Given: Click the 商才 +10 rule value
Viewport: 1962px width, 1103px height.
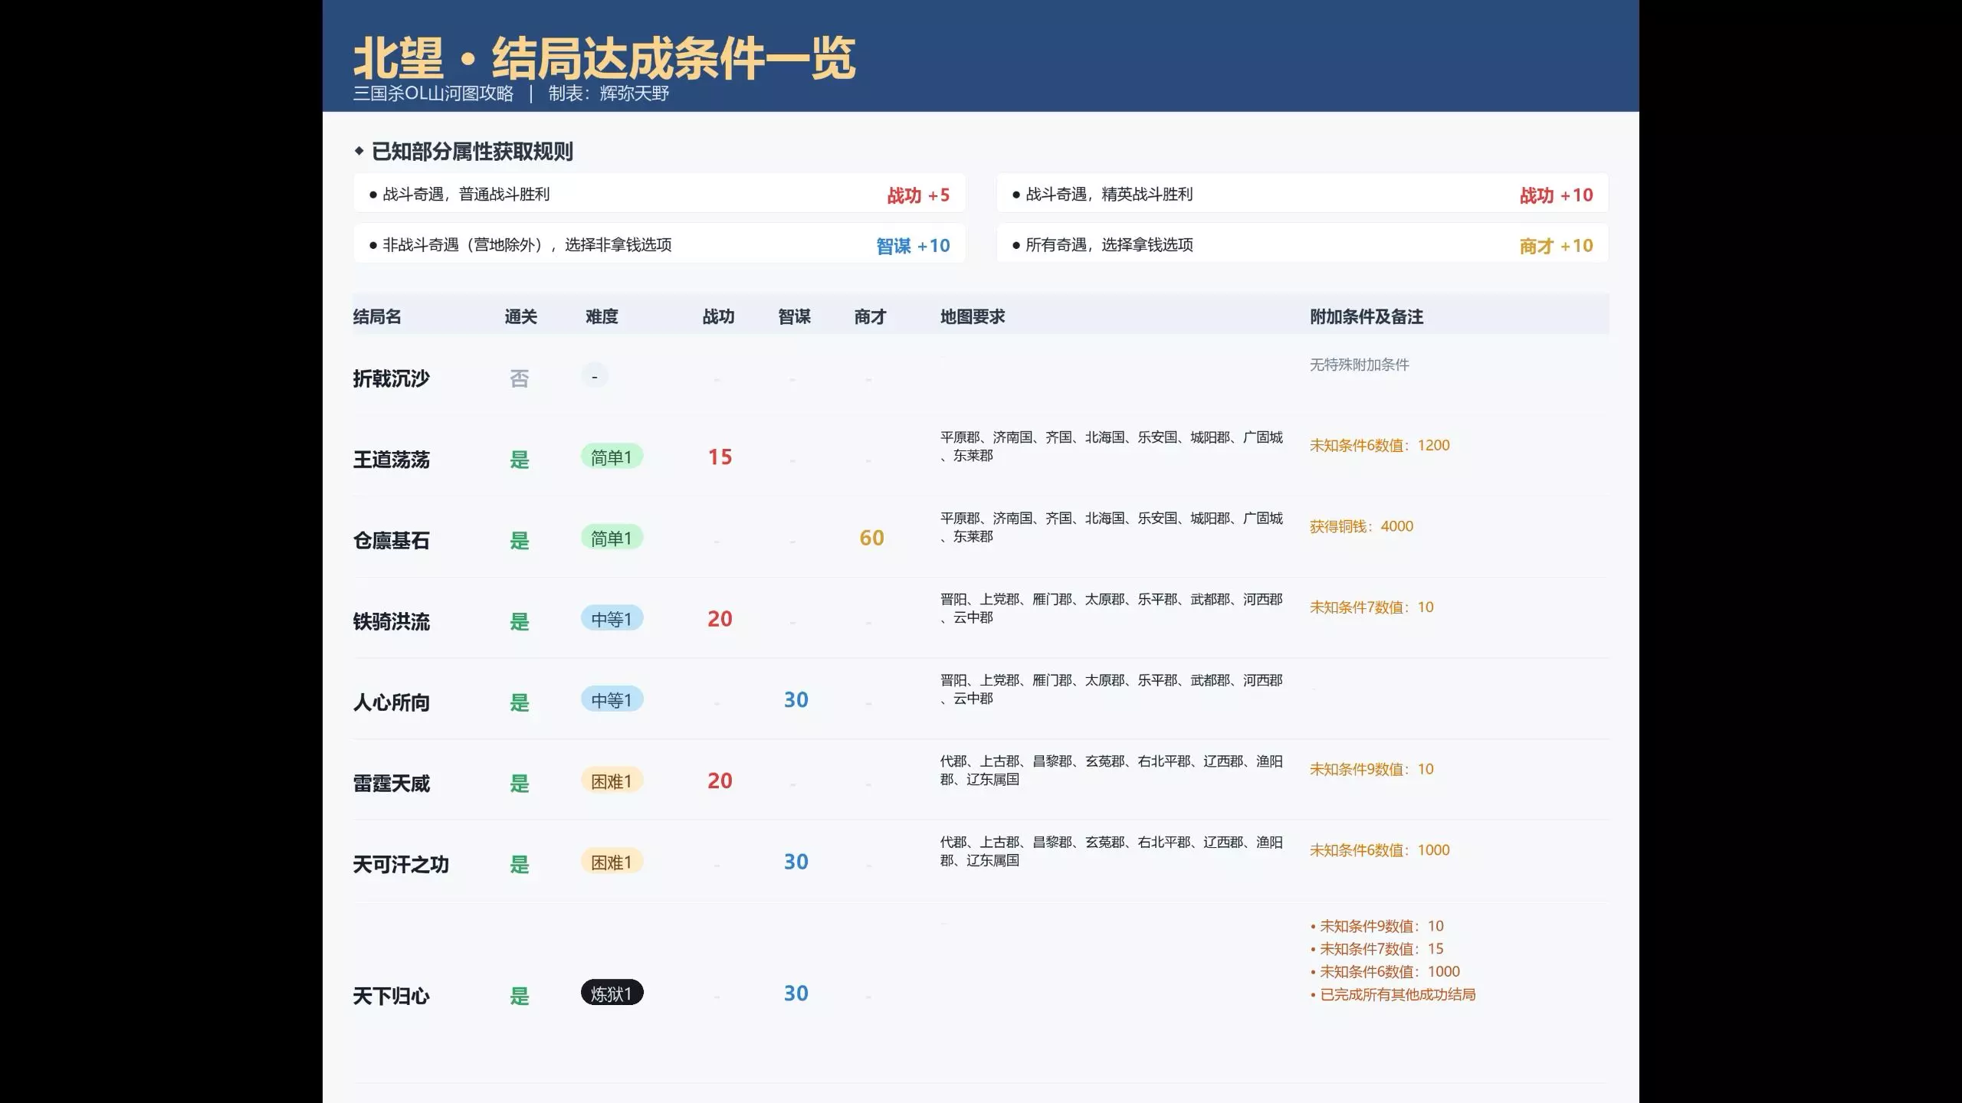Looking at the screenshot, I should (1556, 246).
